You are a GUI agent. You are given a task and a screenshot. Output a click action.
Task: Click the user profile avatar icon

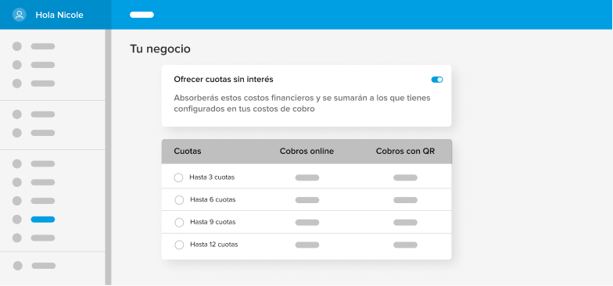coord(19,15)
